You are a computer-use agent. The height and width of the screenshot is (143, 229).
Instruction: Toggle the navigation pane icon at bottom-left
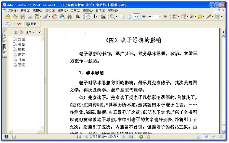point(6,137)
